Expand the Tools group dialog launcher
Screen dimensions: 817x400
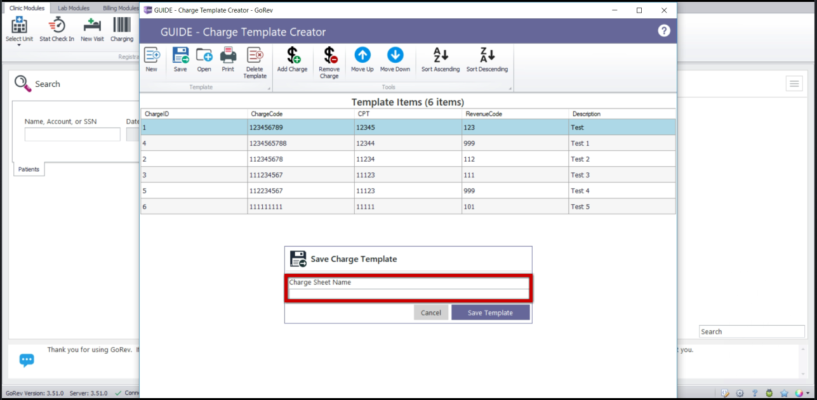click(510, 89)
